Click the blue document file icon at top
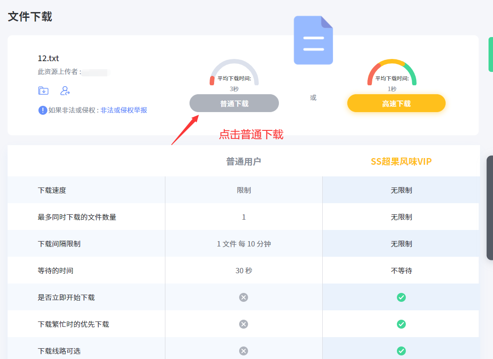 pyautogui.click(x=313, y=40)
